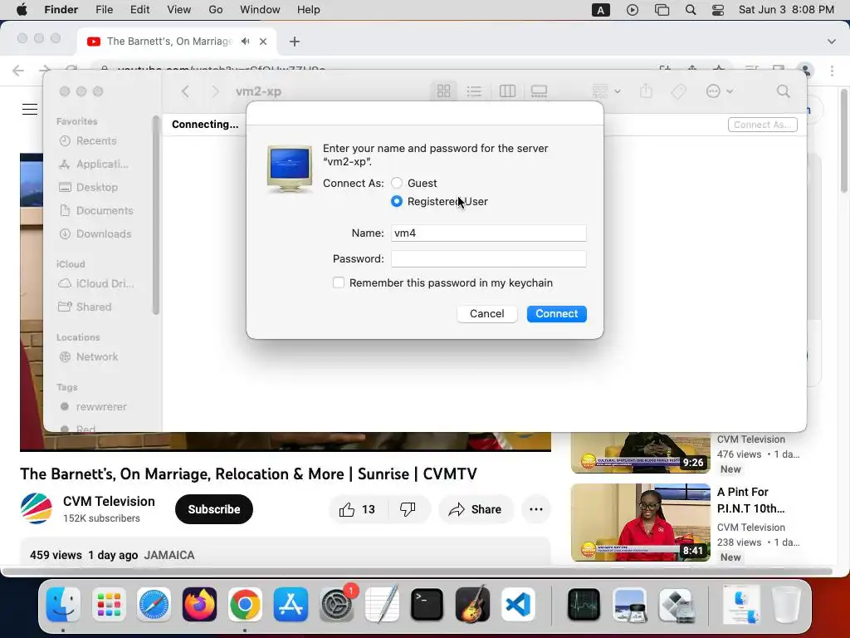Screen dimensions: 850x638
Task: Open Finder from the Dock
Action: pyautogui.click(x=63, y=605)
